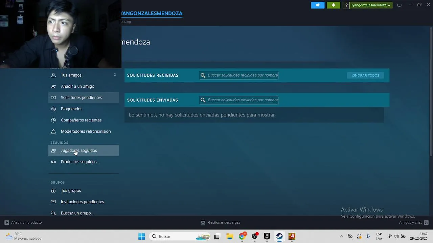The width and height of the screenshot is (433, 243).
Task: Expand the lyangonzalesmendoza account dropdown
Action: (371, 5)
